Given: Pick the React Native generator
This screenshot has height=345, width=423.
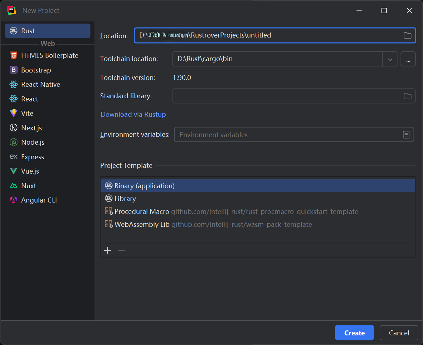Looking at the screenshot, I should (x=40, y=84).
